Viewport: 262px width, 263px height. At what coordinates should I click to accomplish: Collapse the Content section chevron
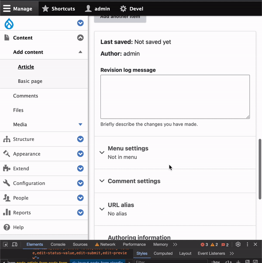(x=80, y=38)
